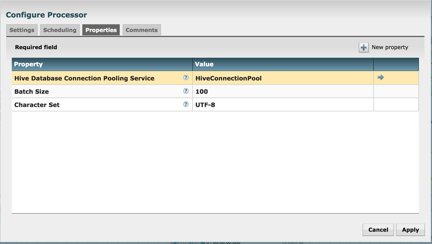The height and width of the screenshot is (244, 432).
Task: Switch to the Settings tab
Action: coord(22,30)
